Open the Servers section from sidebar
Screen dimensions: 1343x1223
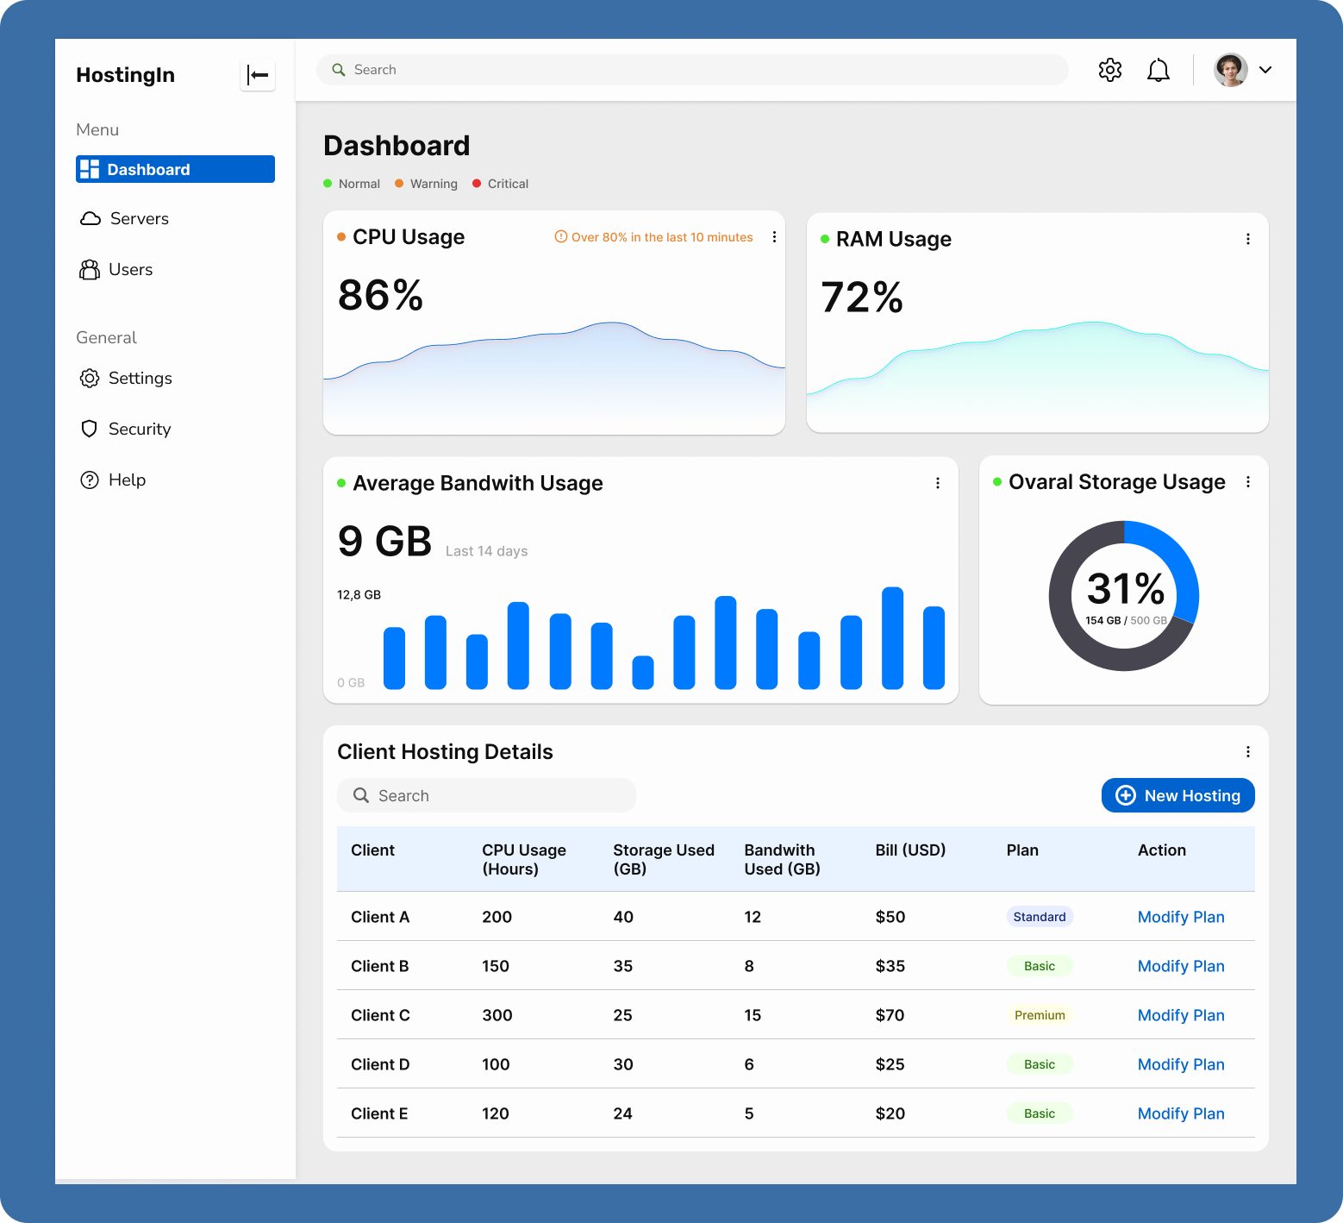pos(138,218)
